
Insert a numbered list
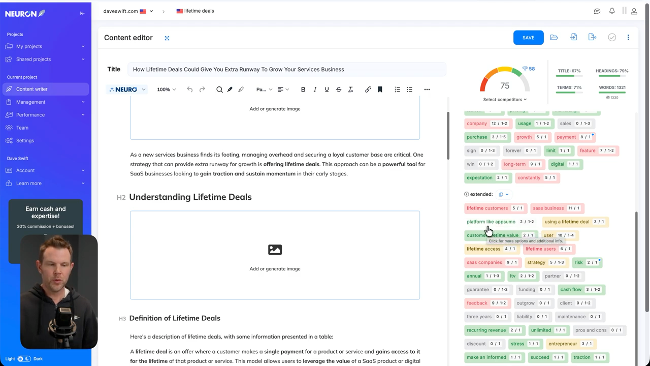coord(398,89)
